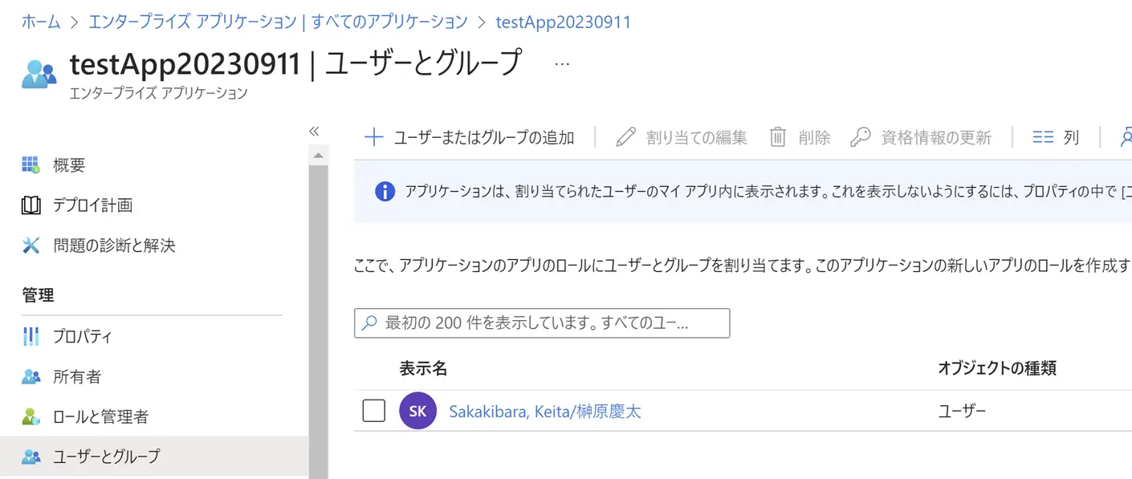This screenshot has height=479, width=1132.
Task: Click the SK avatar circle
Action: 417,412
